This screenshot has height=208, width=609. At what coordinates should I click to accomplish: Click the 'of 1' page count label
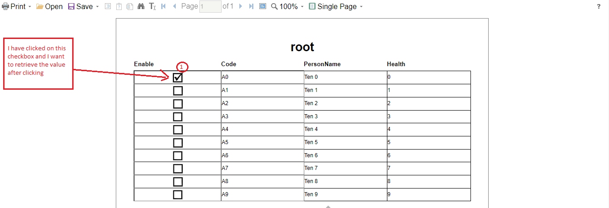pyautogui.click(x=228, y=6)
